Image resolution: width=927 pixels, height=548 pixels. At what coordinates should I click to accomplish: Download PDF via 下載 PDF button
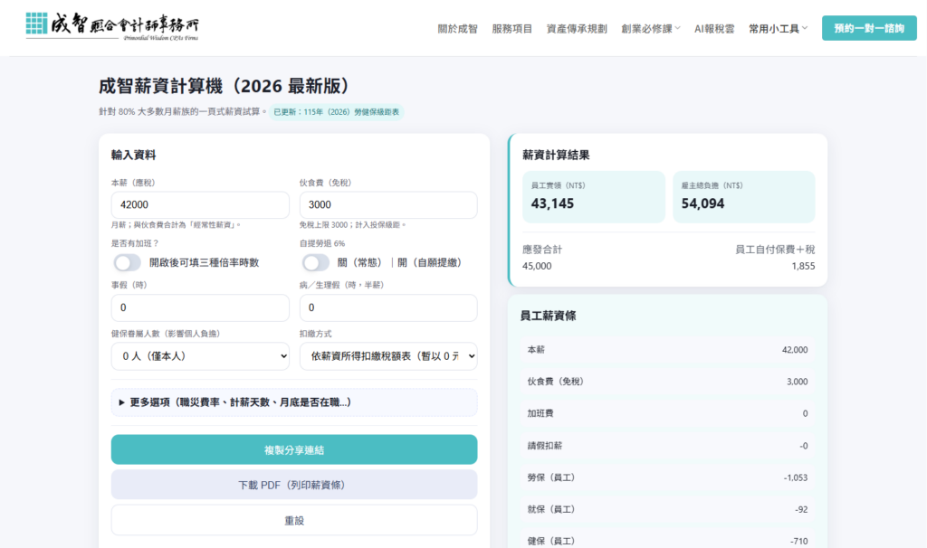pos(293,485)
